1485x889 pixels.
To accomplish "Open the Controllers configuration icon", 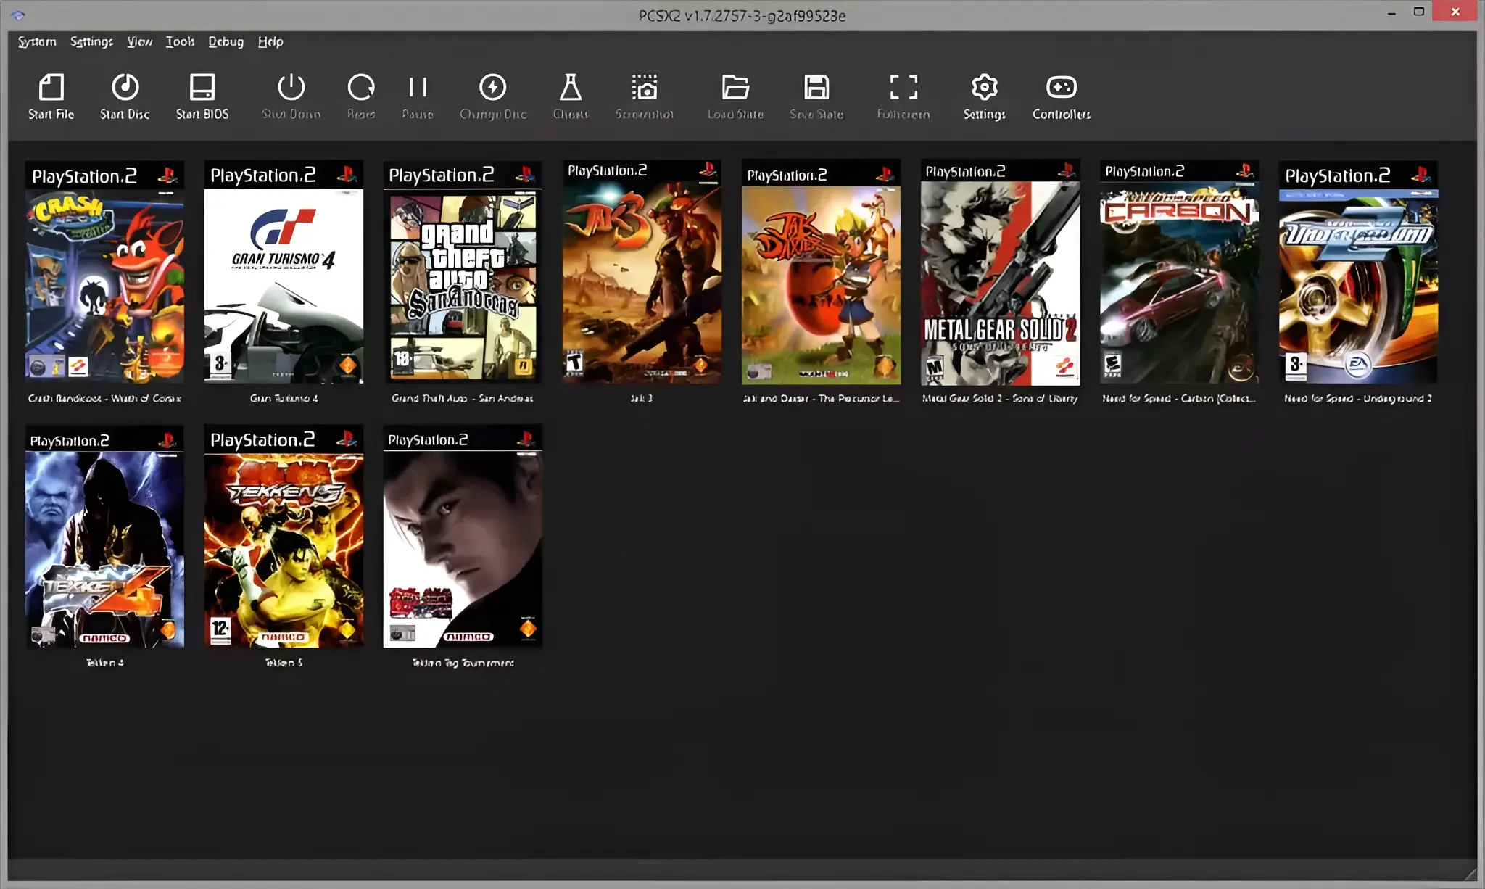I will click(x=1059, y=94).
